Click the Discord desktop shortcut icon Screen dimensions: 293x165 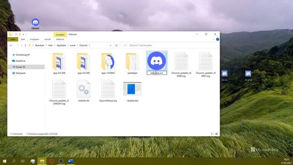coord(35,23)
